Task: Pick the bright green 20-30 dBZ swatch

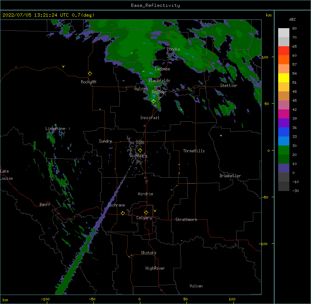Action: click(x=284, y=150)
